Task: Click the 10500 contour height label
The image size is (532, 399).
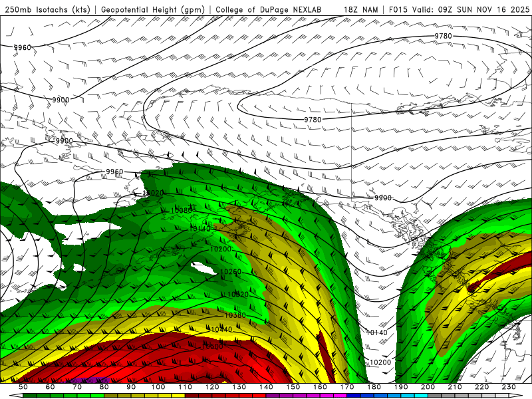Action: coord(213,346)
